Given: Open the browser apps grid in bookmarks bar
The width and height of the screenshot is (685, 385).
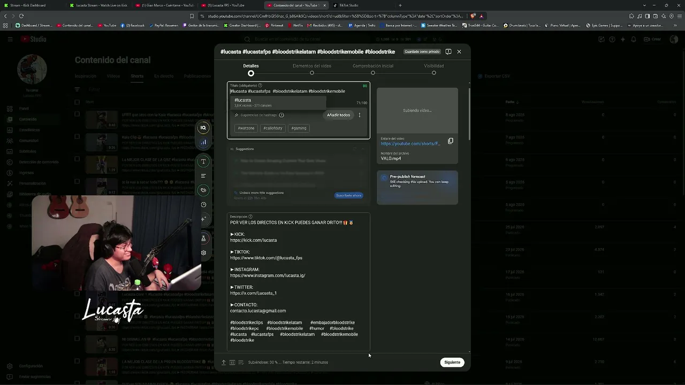Looking at the screenshot, I should coord(6,25).
